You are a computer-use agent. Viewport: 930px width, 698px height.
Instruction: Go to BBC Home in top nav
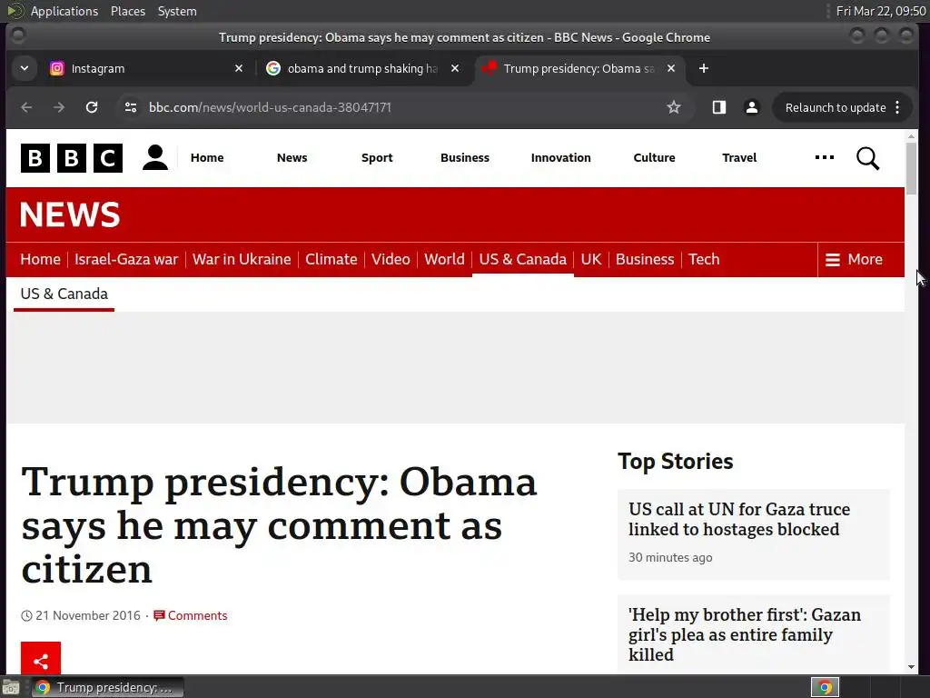tap(207, 158)
